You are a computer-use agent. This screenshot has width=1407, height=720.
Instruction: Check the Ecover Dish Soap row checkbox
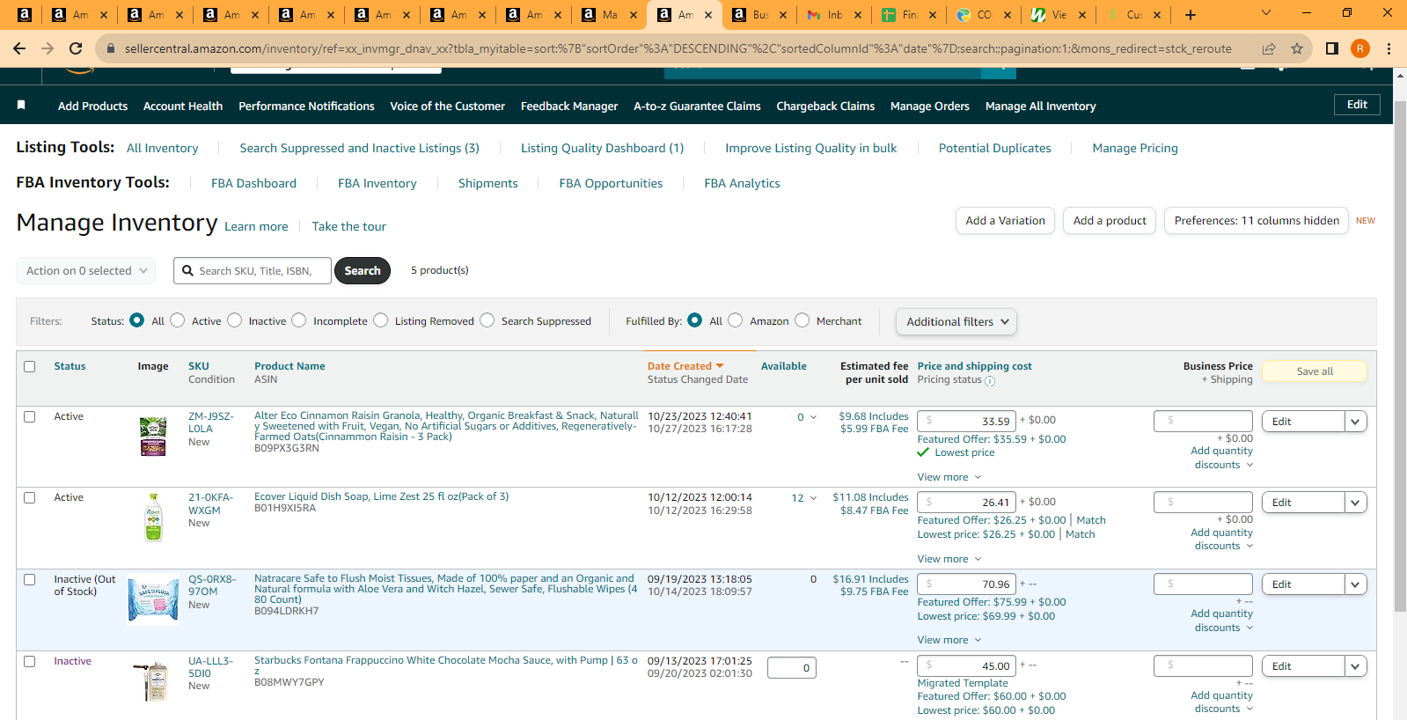30,497
